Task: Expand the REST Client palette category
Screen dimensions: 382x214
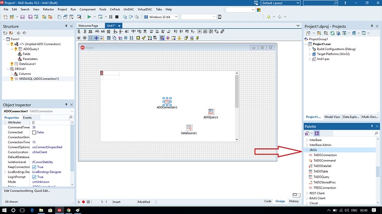Action: coord(307,193)
